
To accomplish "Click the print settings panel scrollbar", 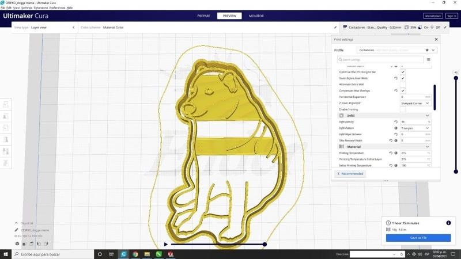I will [x=434, y=97].
